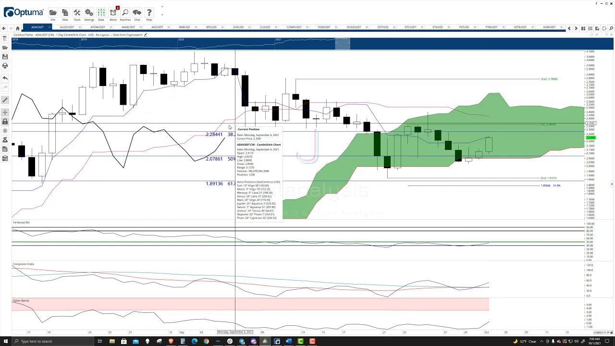
Task: Close the DOTUSD tab
Action: pos(395,27)
